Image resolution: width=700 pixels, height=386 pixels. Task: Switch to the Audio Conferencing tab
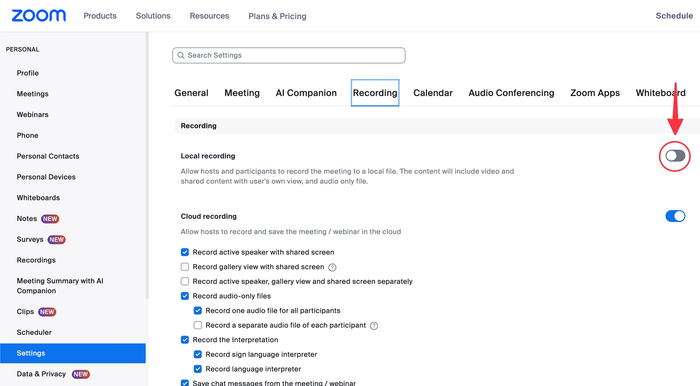tap(511, 93)
